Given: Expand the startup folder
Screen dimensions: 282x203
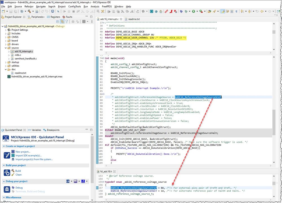Looking at the screenshot, I should point(6,62).
